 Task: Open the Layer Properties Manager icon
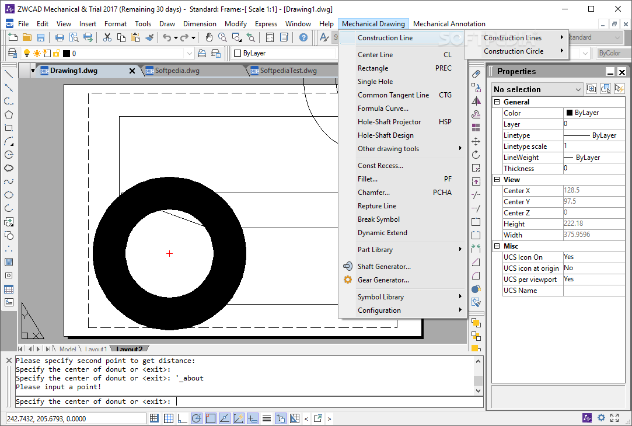pos(12,53)
